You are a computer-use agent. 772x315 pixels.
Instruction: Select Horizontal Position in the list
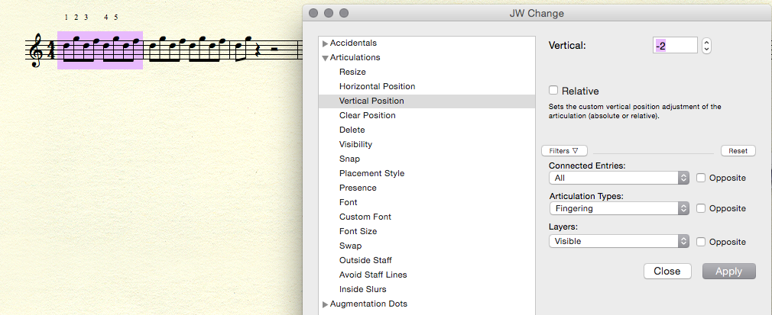click(377, 86)
